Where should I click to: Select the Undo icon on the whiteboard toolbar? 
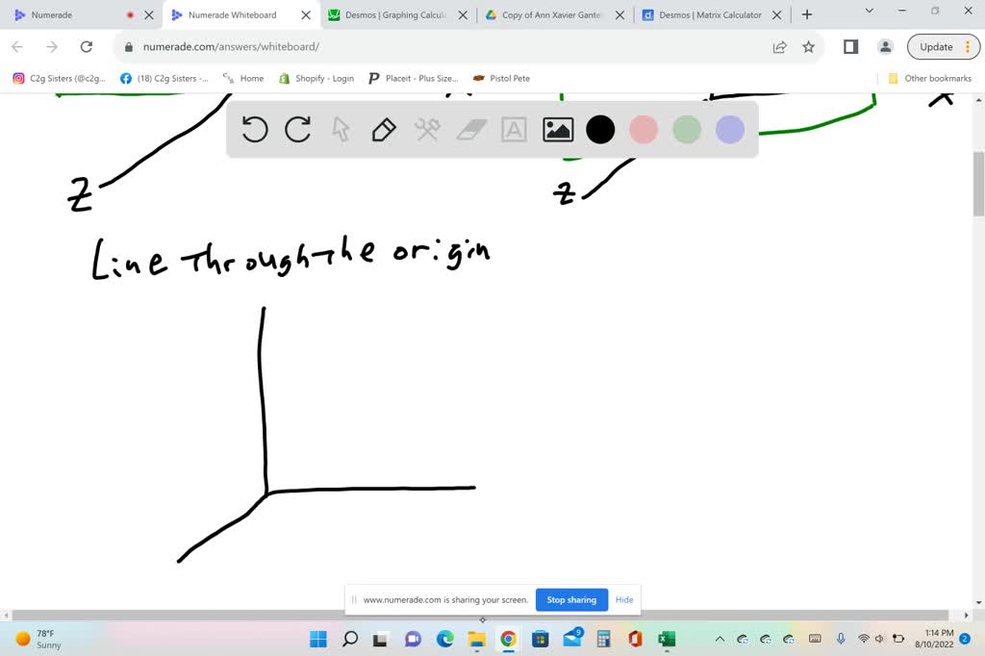coord(254,129)
